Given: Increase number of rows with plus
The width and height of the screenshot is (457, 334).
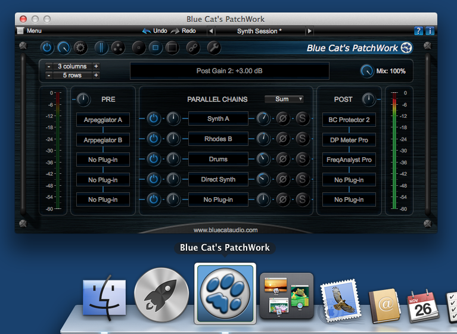Looking at the screenshot, I should click(96, 76).
